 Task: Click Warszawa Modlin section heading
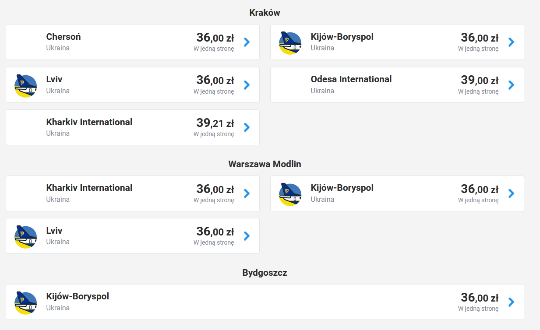pyautogui.click(x=265, y=164)
